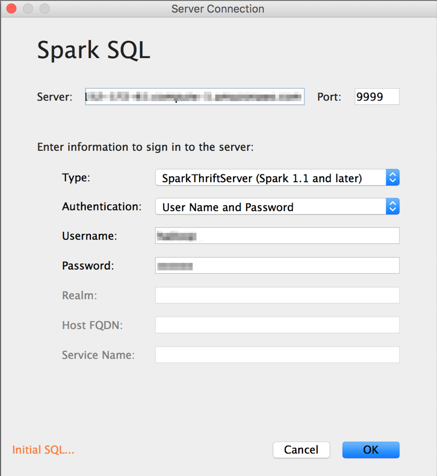437x476 pixels.
Task: Click the grayed-out zoom window button
Action: pyautogui.click(x=44, y=9)
